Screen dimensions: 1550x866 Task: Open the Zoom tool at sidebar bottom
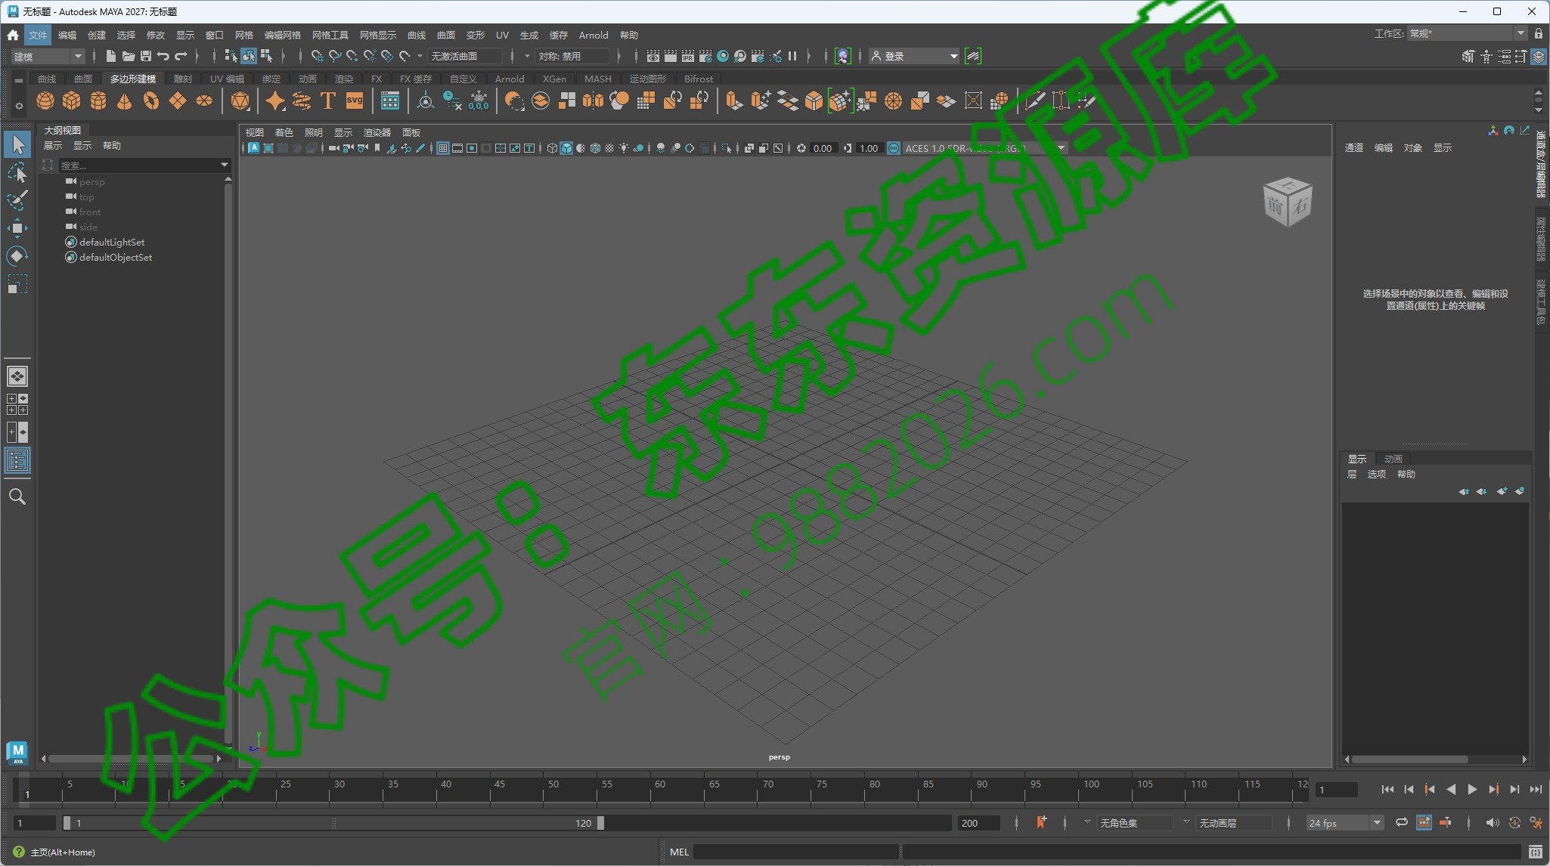click(17, 496)
